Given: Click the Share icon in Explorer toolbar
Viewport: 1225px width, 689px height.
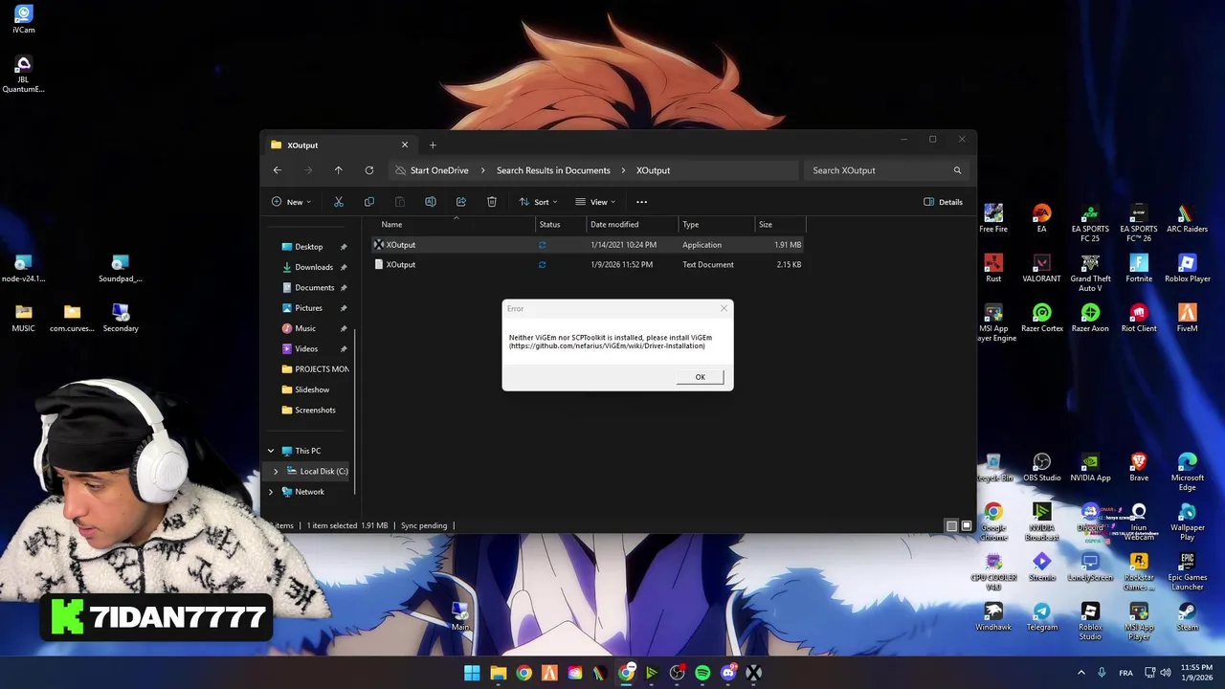Looking at the screenshot, I should [x=460, y=202].
